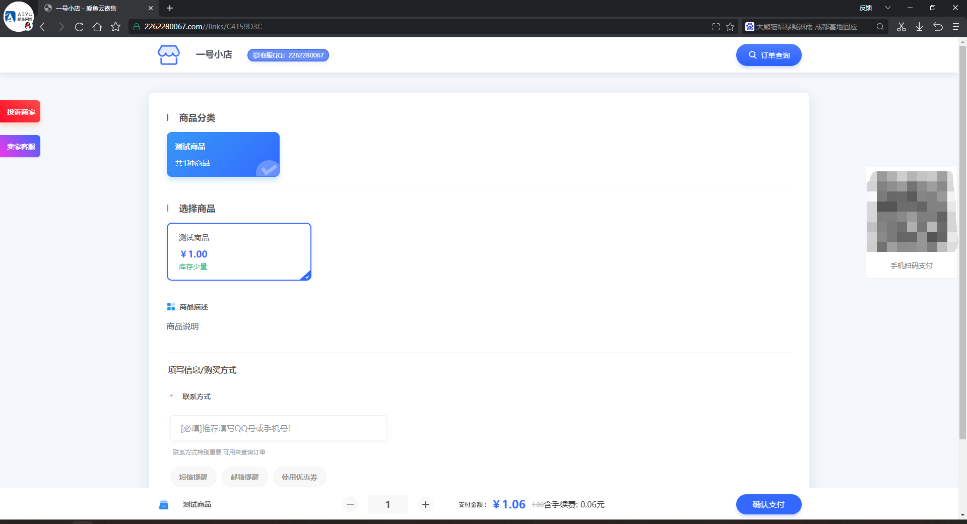Click the 订单查询 button
967x524 pixels.
click(x=768, y=55)
